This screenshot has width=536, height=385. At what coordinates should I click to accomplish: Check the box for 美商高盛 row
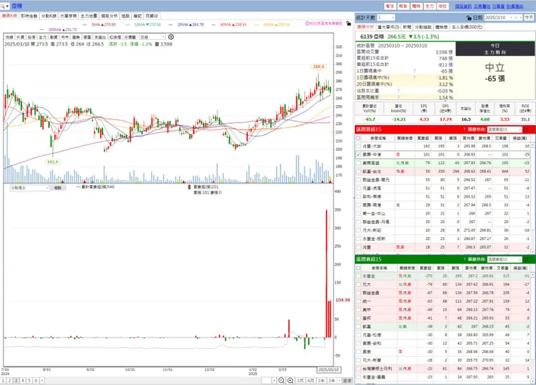[359, 163]
